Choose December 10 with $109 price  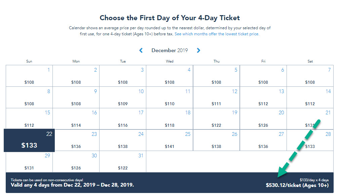(x=123, y=97)
